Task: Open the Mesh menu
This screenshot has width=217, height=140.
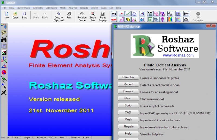Action: pos(63,8)
